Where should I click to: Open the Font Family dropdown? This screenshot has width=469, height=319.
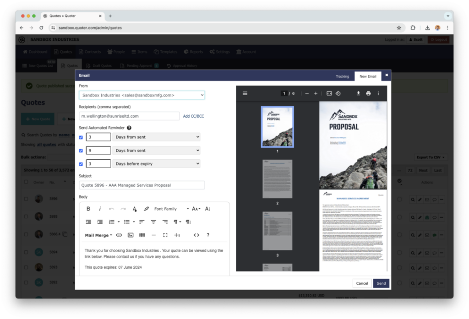tap(171, 209)
